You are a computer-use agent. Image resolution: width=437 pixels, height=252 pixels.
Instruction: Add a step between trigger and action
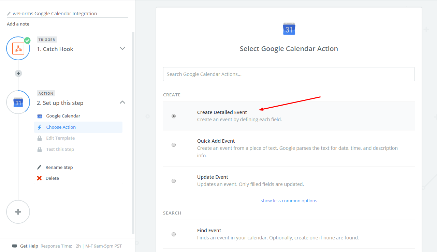(x=18, y=73)
